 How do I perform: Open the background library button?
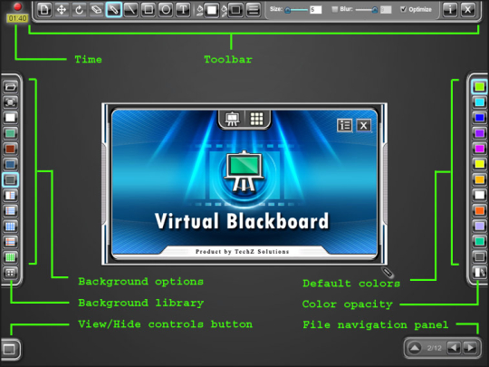point(10,273)
